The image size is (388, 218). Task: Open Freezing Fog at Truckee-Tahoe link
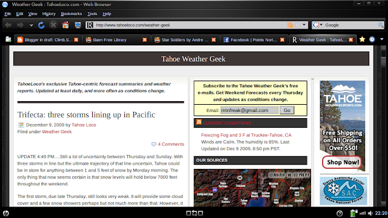coord(246,135)
